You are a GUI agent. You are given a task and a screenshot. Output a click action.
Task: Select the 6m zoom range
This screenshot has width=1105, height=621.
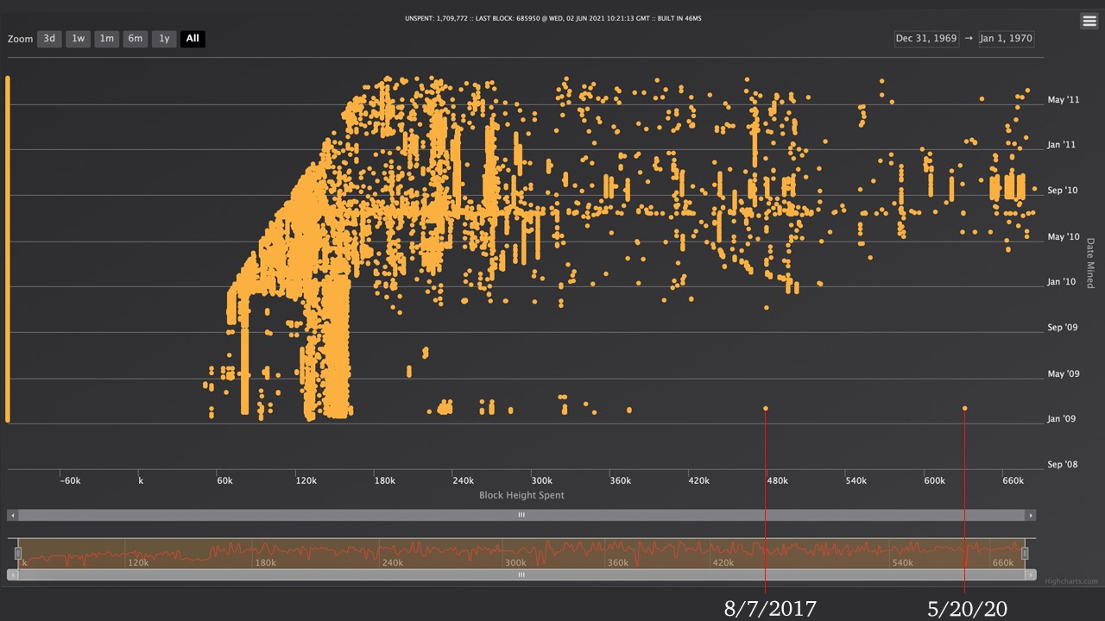(135, 38)
